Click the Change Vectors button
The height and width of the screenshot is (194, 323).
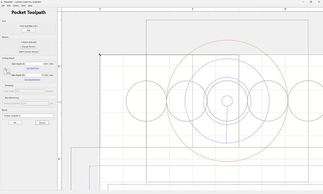29,46
